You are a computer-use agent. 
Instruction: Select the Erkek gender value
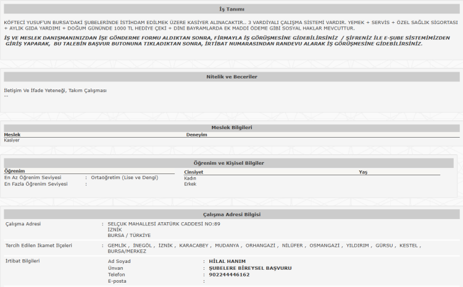(190, 184)
